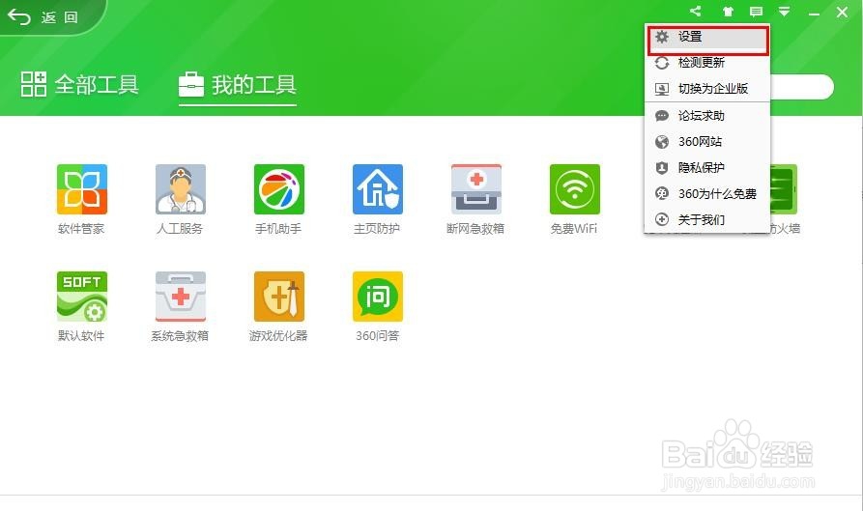Click the search input field in the header
This screenshot has height=511, width=863.
pos(801,87)
